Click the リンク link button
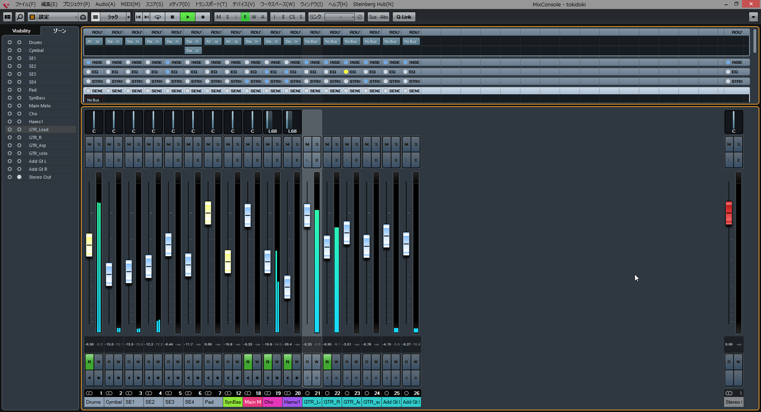Image resolution: width=761 pixels, height=412 pixels. coord(316,17)
